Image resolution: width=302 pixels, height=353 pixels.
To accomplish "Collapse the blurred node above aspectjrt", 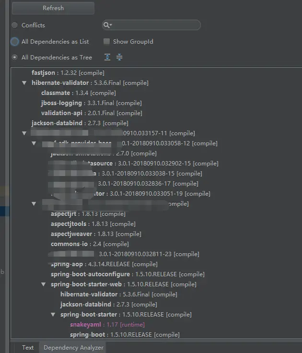I will pos(34,204).
